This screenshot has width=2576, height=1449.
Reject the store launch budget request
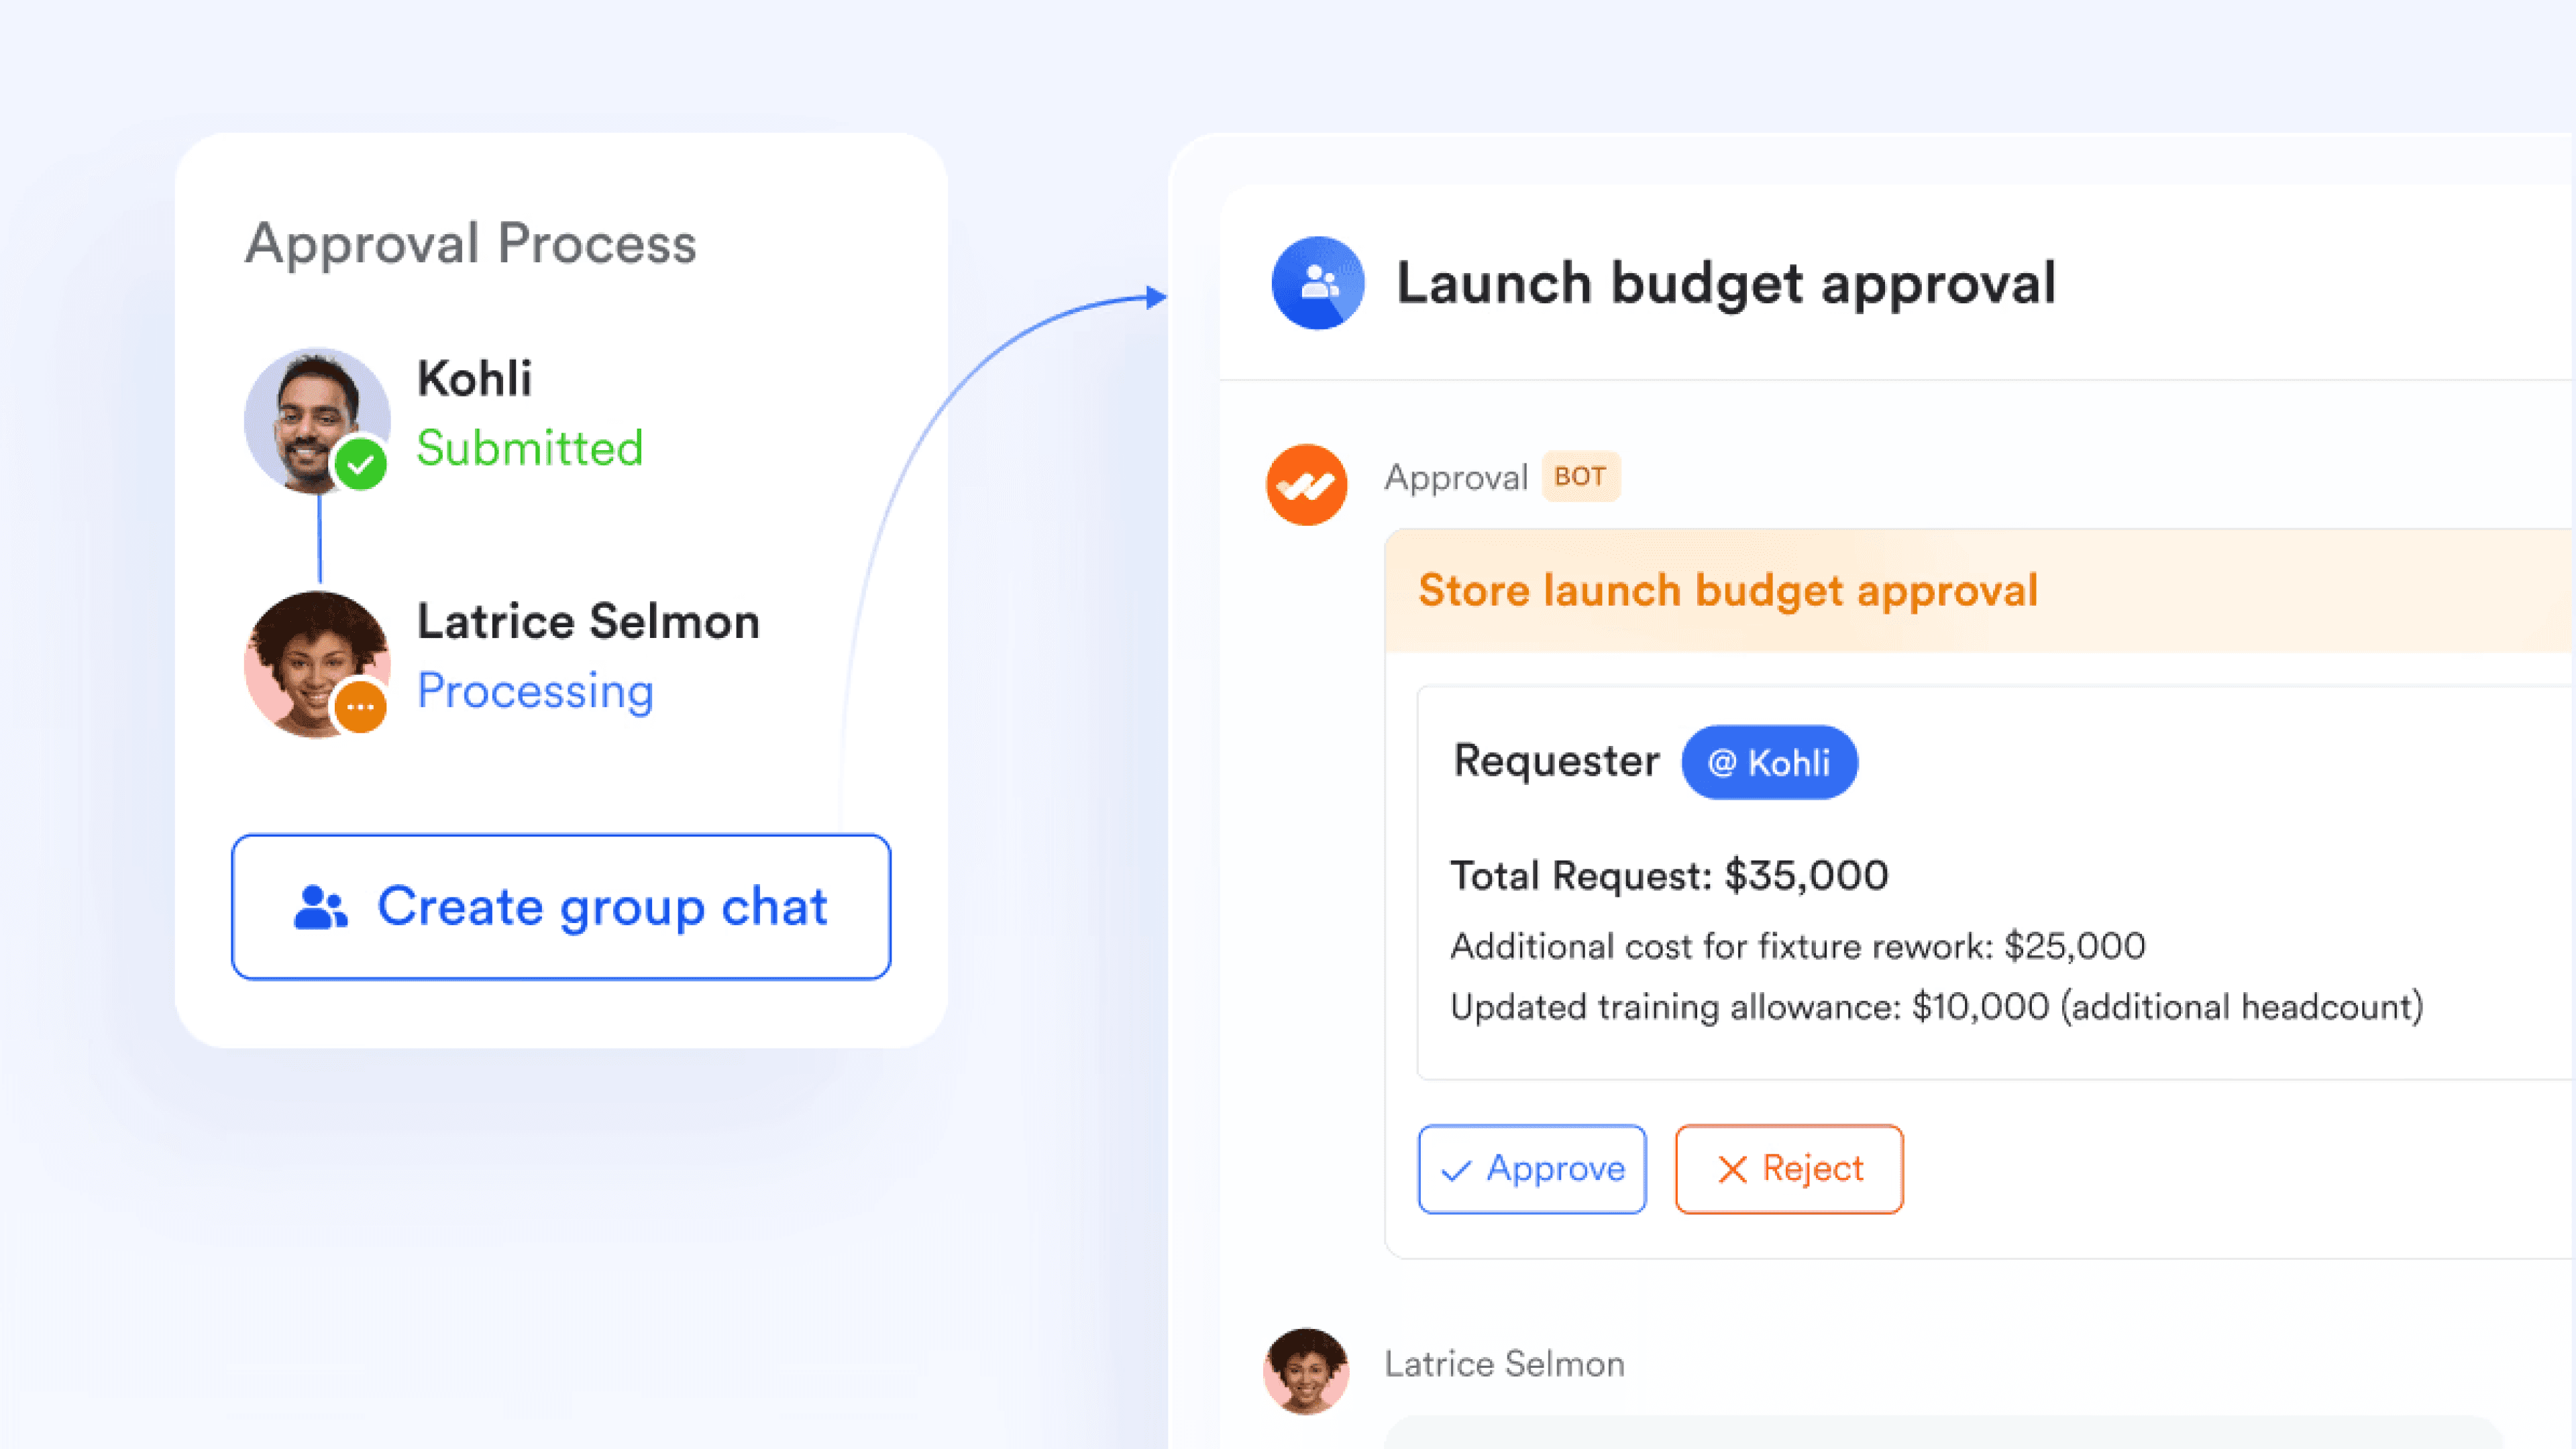1789,1168
